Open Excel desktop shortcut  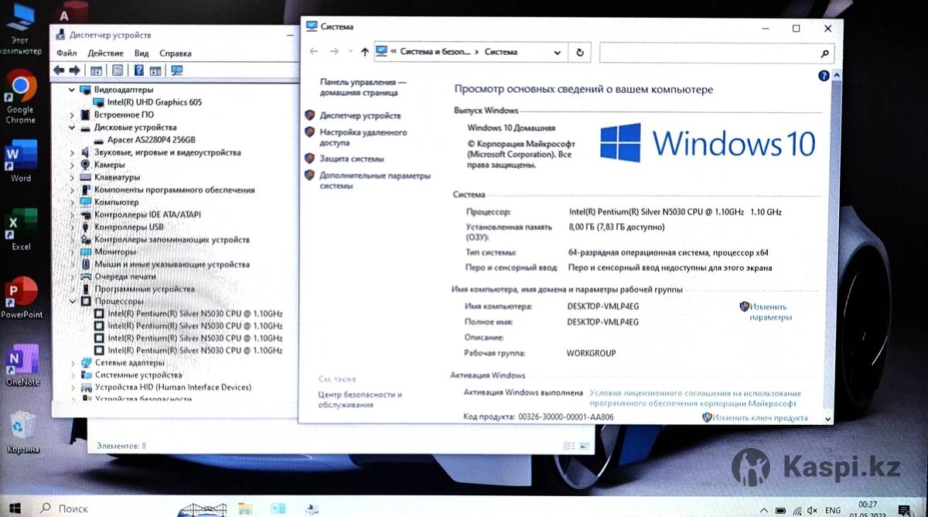coord(20,229)
